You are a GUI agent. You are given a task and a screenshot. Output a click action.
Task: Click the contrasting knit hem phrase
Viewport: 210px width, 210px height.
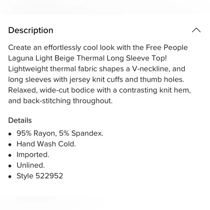point(155,90)
